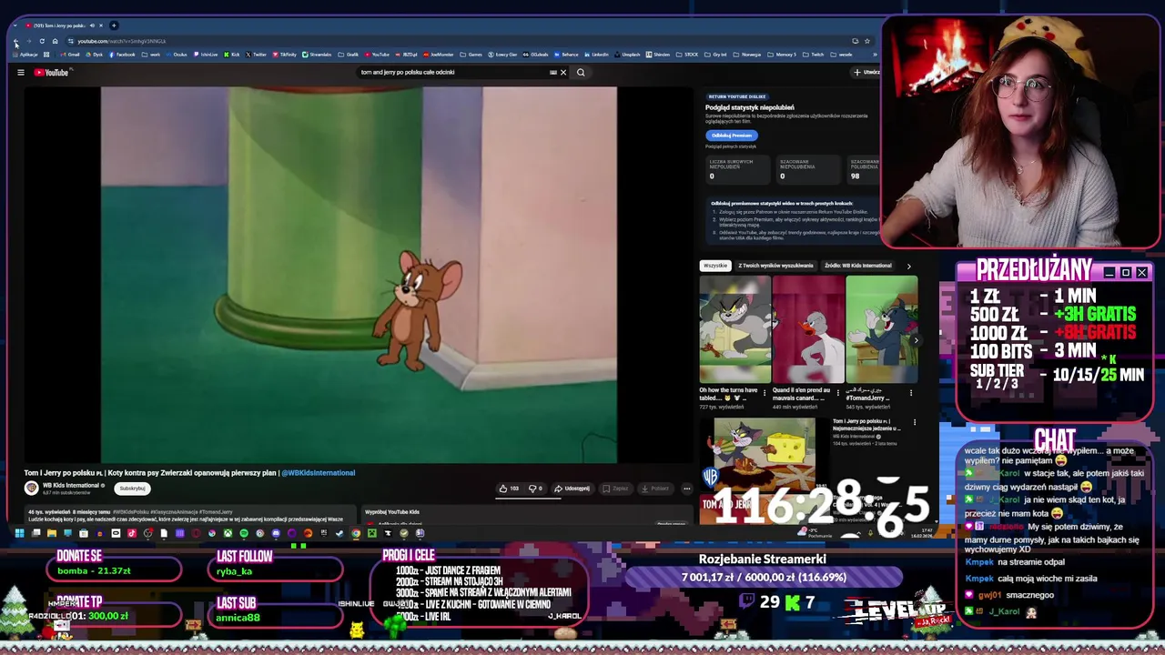Screen dimensions: 1165x655
Task: Go back using the browser back arrow
Action: click(15, 41)
